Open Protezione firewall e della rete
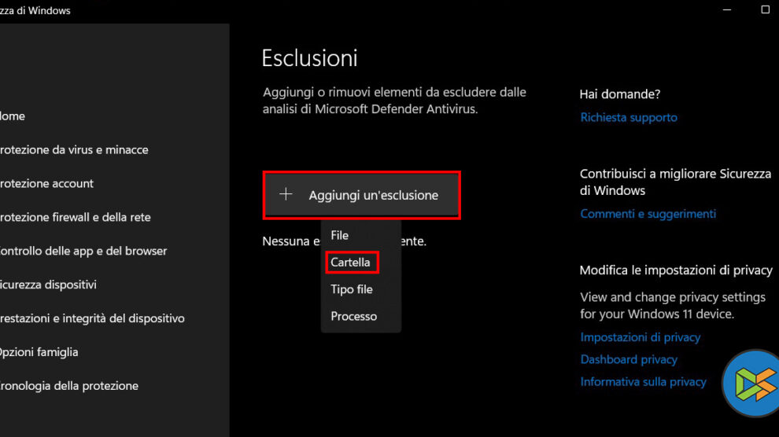This screenshot has height=437, width=779. point(76,218)
